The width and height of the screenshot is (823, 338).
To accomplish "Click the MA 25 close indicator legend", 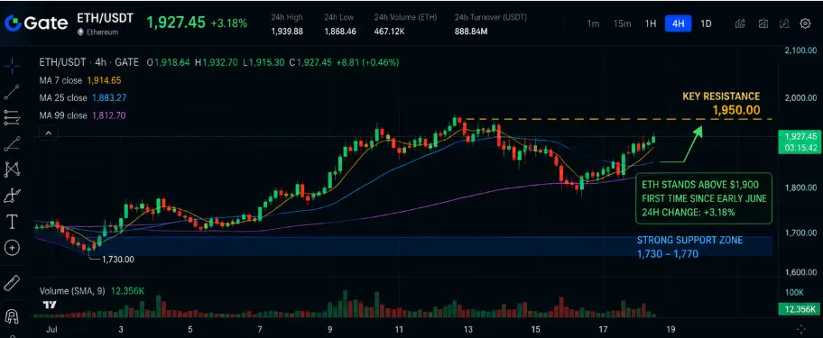I will pyautogui.click(x=83, y=98).
